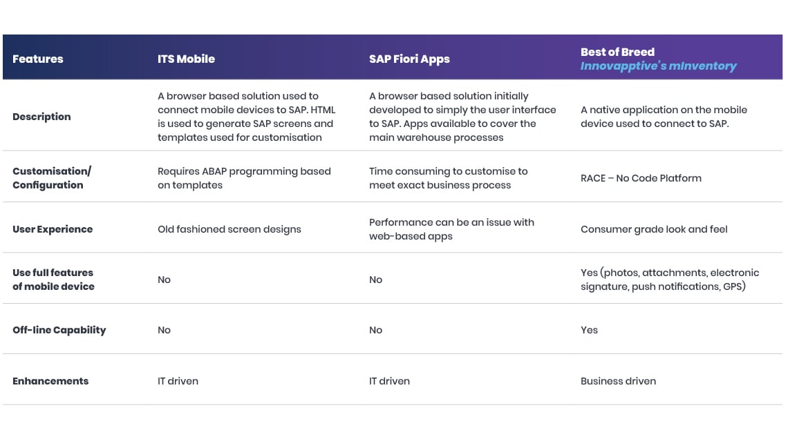Click the "Customisation/ Configuration" row label
Viewport: 788px width, 439px height.
[x=52, y=178]
